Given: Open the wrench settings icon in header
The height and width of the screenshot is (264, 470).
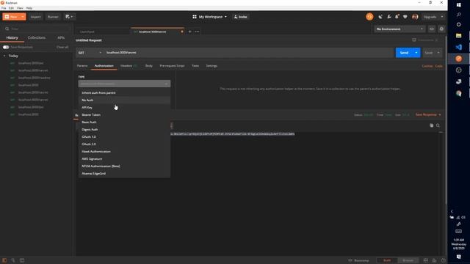Looking at the screenshot, I should coord(389,17).
